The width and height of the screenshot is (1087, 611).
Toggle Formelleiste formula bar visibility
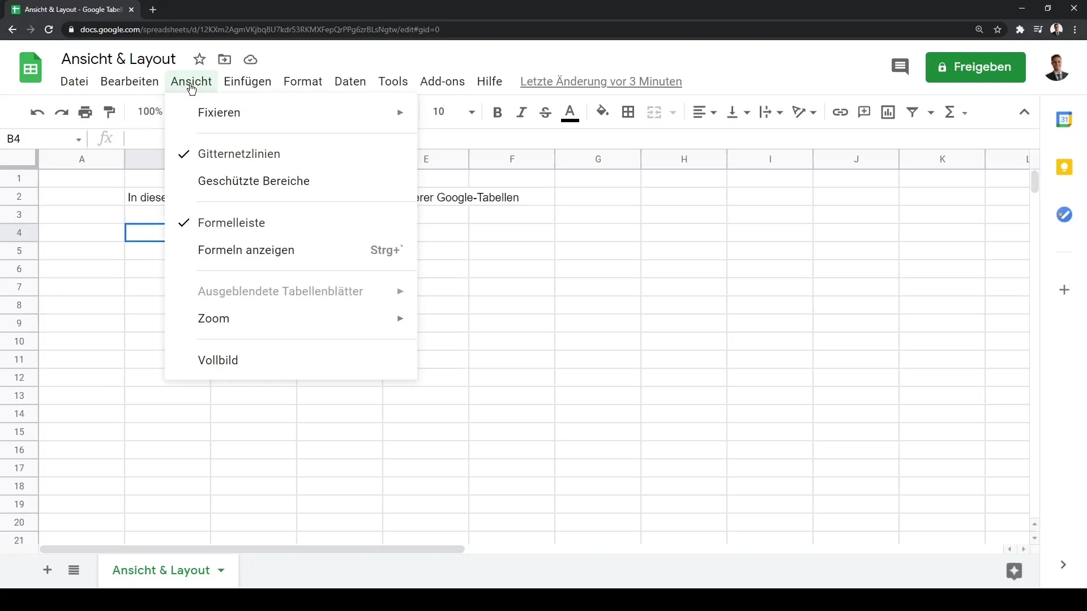pos(230,222)
